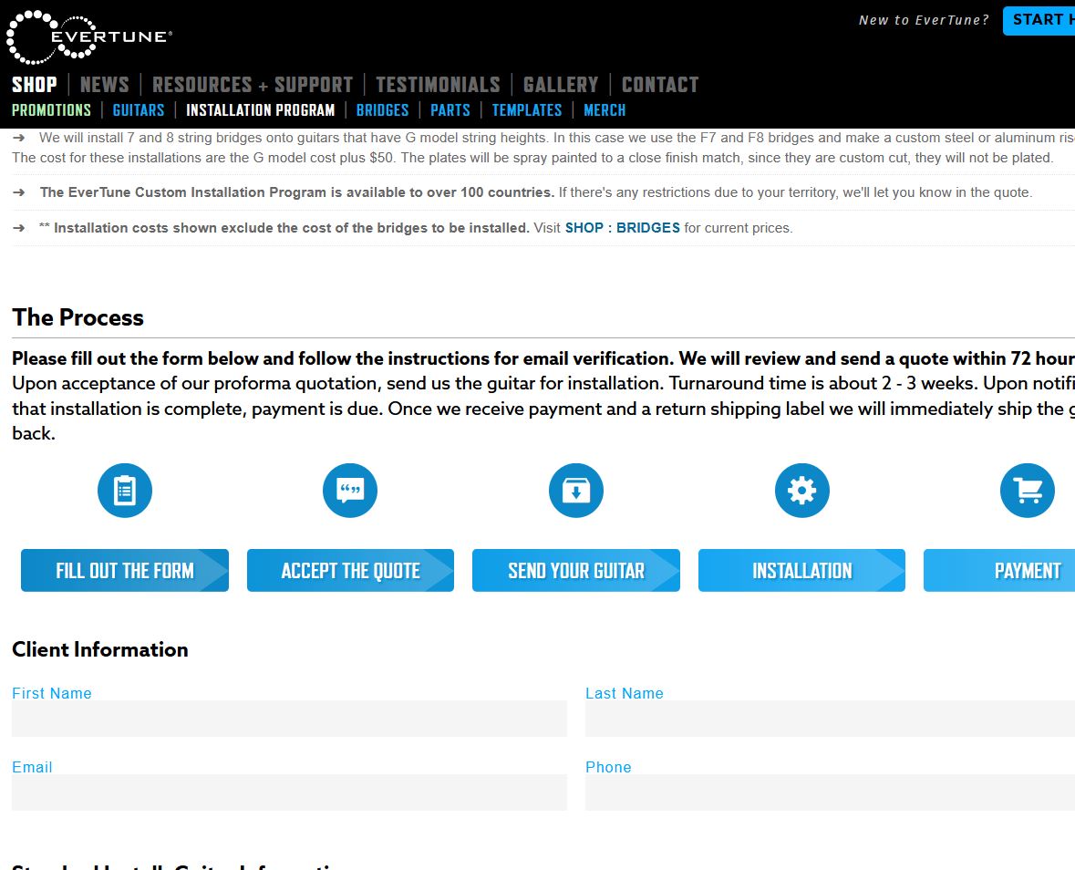The height and width of the screenshot is (870, 1075).
Task: Select INSTALLATION PROGRAM submenu link
Action: click(261, 110)
